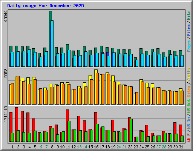The width and height of the screenshot is (193, 151).
Task: Select the orange sites bar for day 23
Action: (x=137, y=98)
